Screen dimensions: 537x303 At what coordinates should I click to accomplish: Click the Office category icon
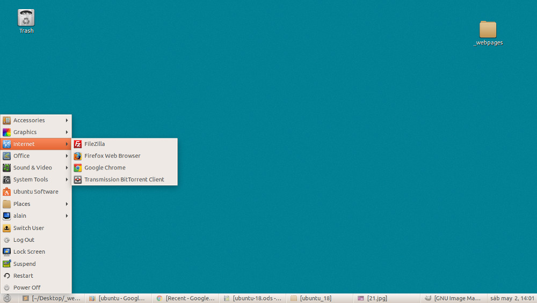6,156
